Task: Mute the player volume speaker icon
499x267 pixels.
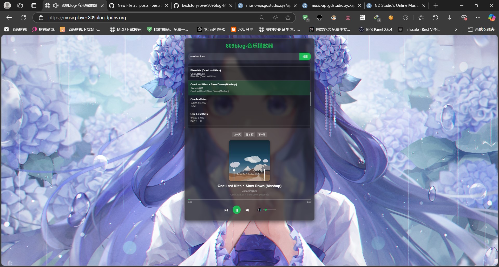Action: pos(259,210)
